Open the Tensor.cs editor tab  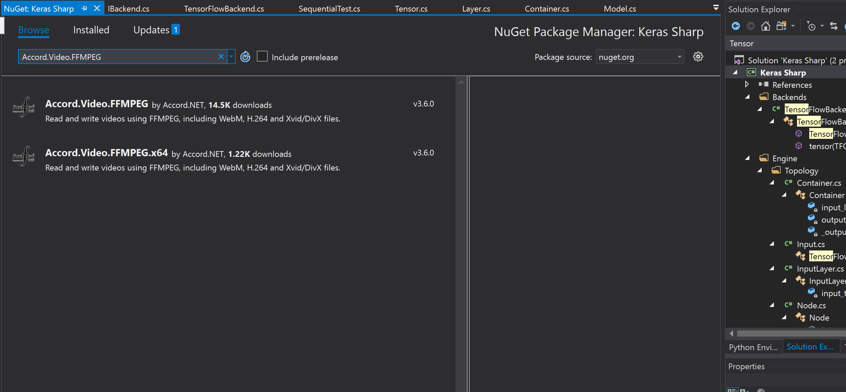tap(411, 8)
